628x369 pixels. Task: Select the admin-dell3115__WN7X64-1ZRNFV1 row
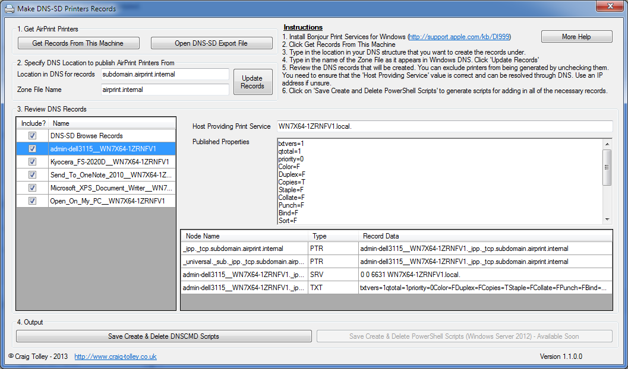tap(96, 149)
